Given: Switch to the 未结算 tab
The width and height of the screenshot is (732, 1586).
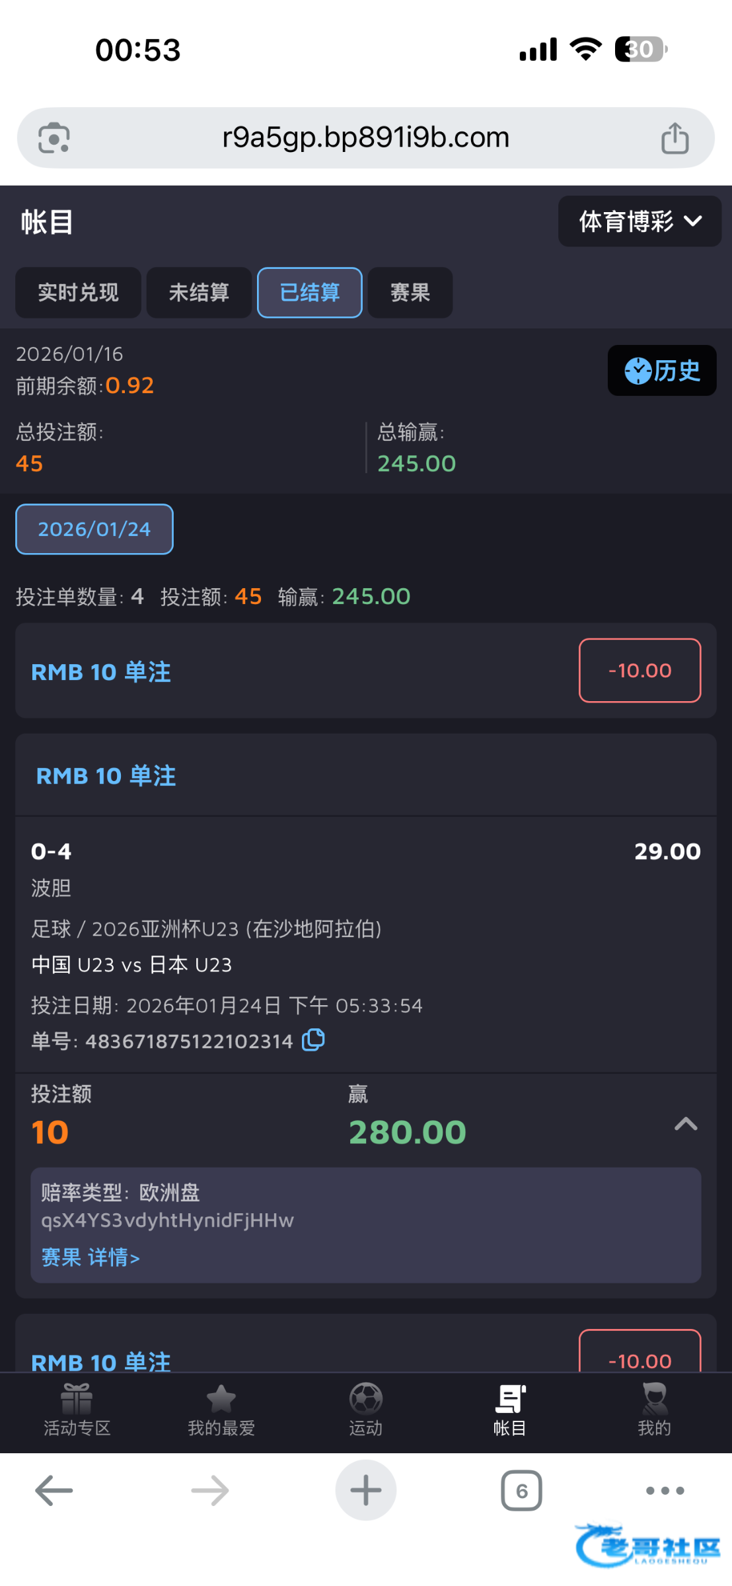Looking at the screenshot, I should tap(199, 293).
